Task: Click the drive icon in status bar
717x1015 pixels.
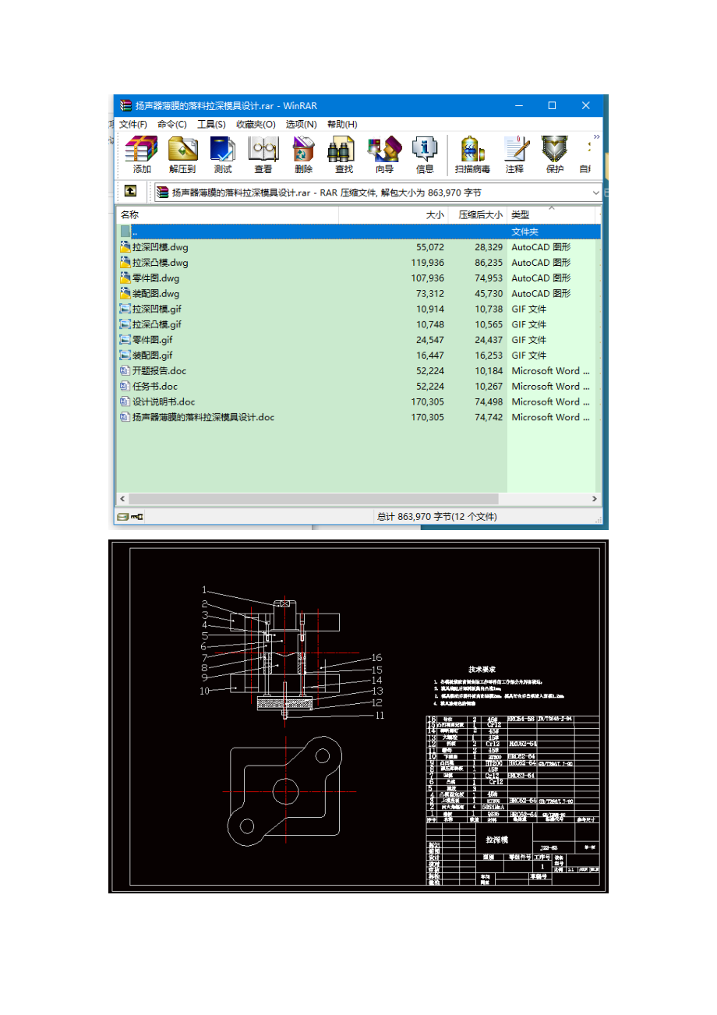Action: tap(122, 517)
